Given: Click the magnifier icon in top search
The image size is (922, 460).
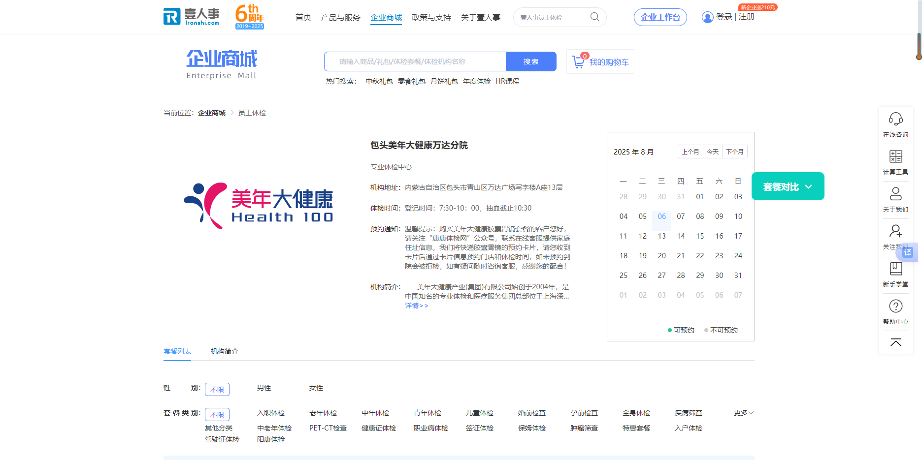Looking at the screenshot, I should point(595,17).
